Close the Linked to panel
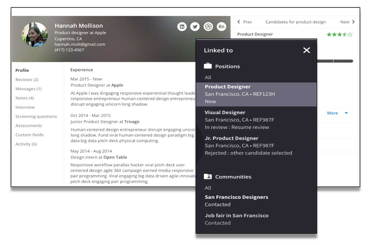The width and height of the screenshot is (372, 245). click(x=306, y=50)
